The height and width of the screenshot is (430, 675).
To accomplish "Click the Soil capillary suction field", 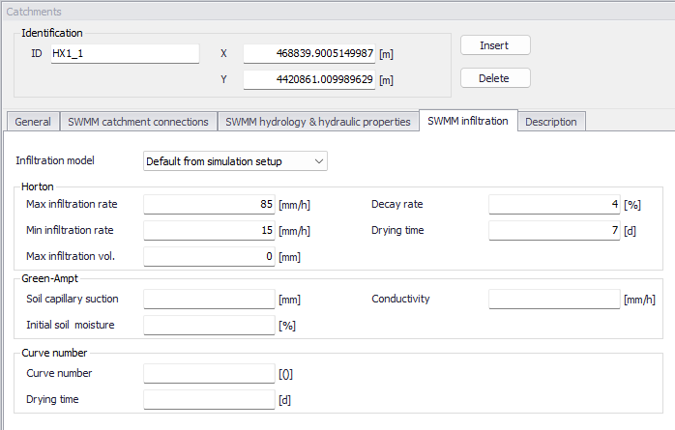I will tap(209, 300).
